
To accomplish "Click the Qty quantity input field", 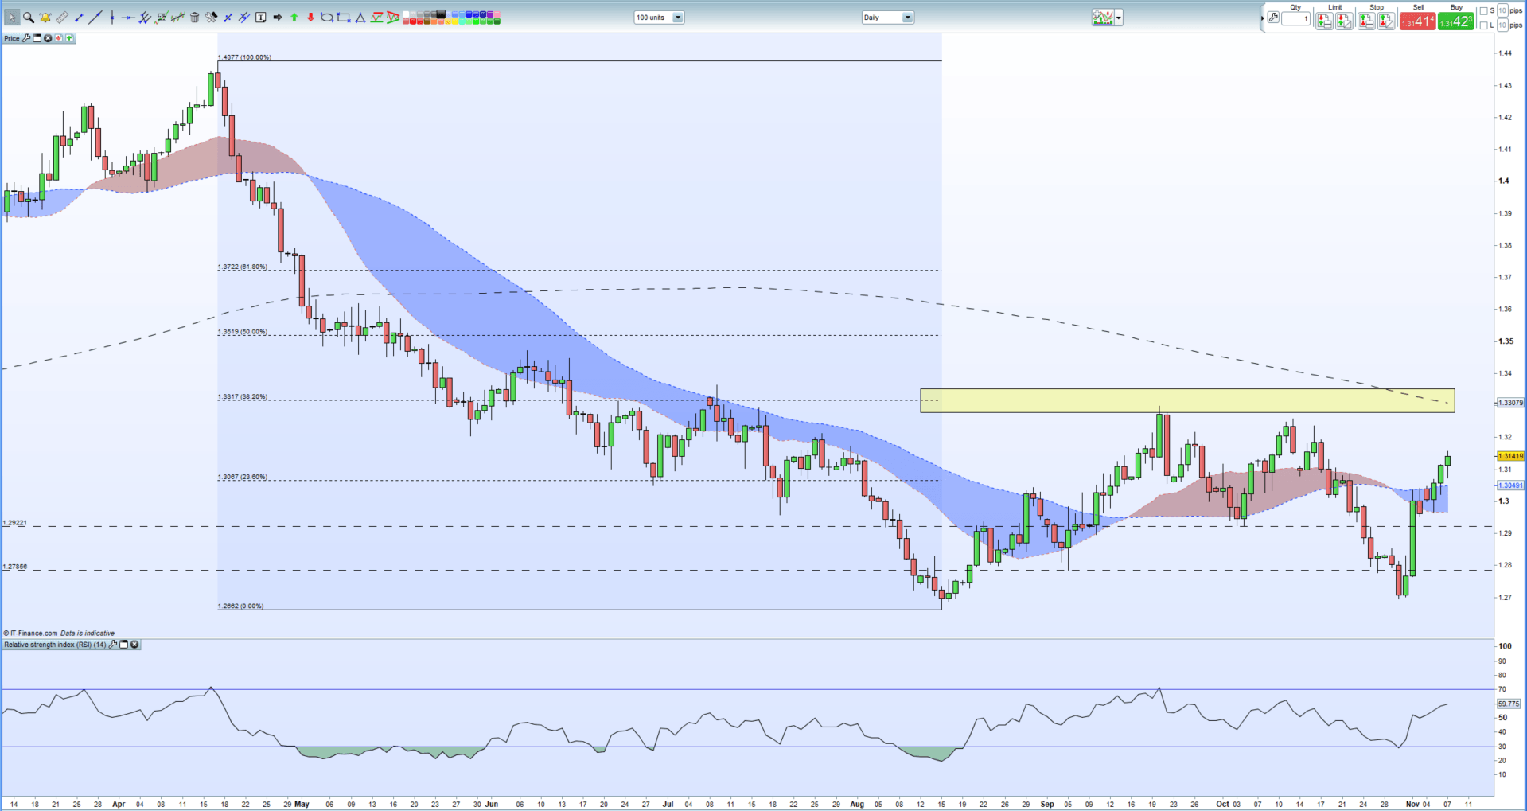I will (1295, 18).
